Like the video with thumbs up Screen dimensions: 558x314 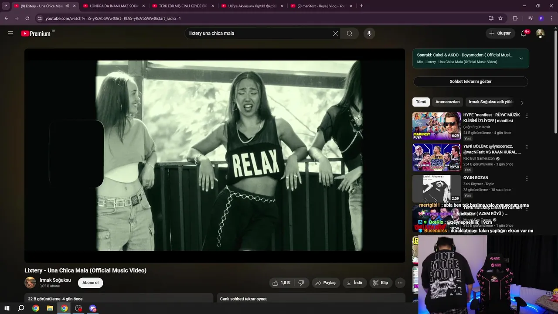(281, 283)
